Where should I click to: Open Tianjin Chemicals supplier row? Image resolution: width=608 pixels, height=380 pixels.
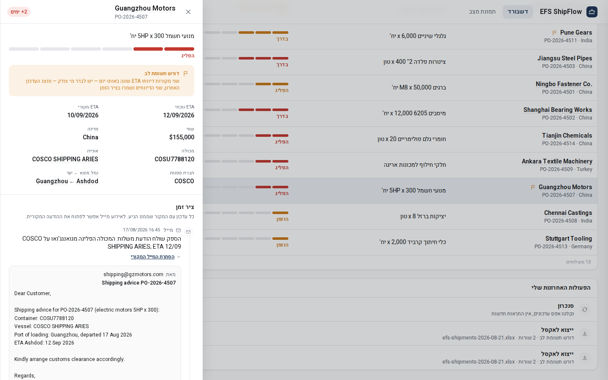567,136
